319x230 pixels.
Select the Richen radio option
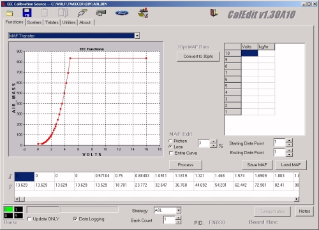point(170,141)
